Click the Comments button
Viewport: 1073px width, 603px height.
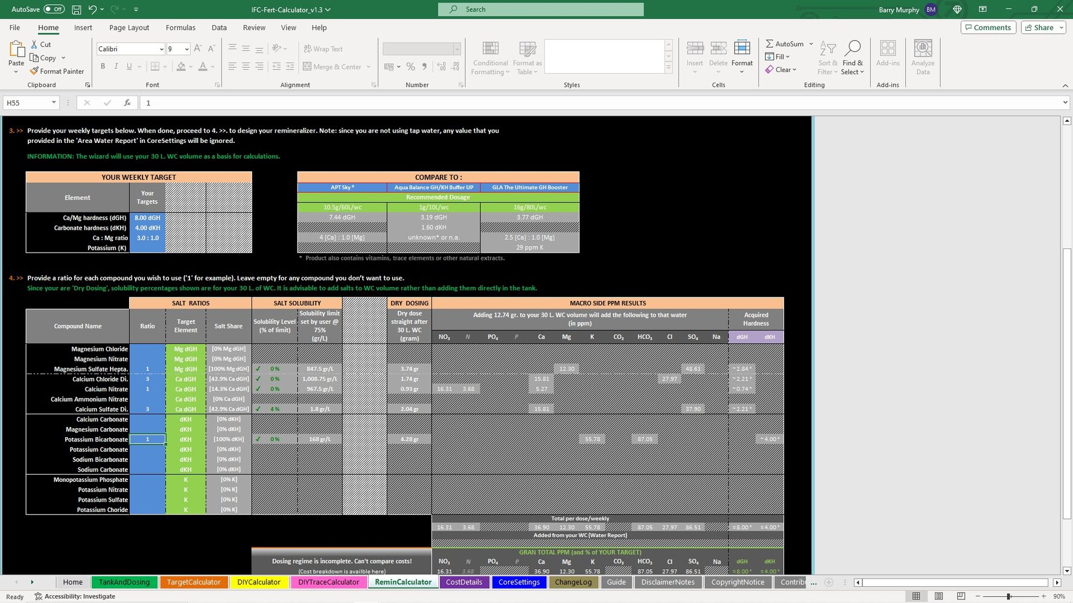click(x=988, y=28)
